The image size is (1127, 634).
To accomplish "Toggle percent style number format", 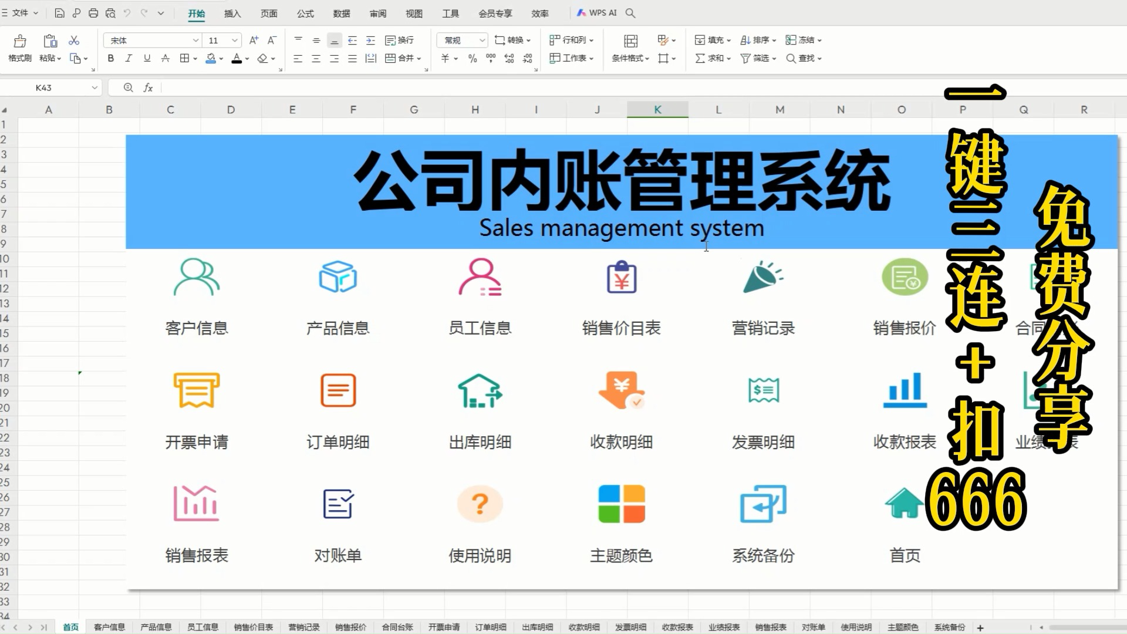I will (473, 58).
